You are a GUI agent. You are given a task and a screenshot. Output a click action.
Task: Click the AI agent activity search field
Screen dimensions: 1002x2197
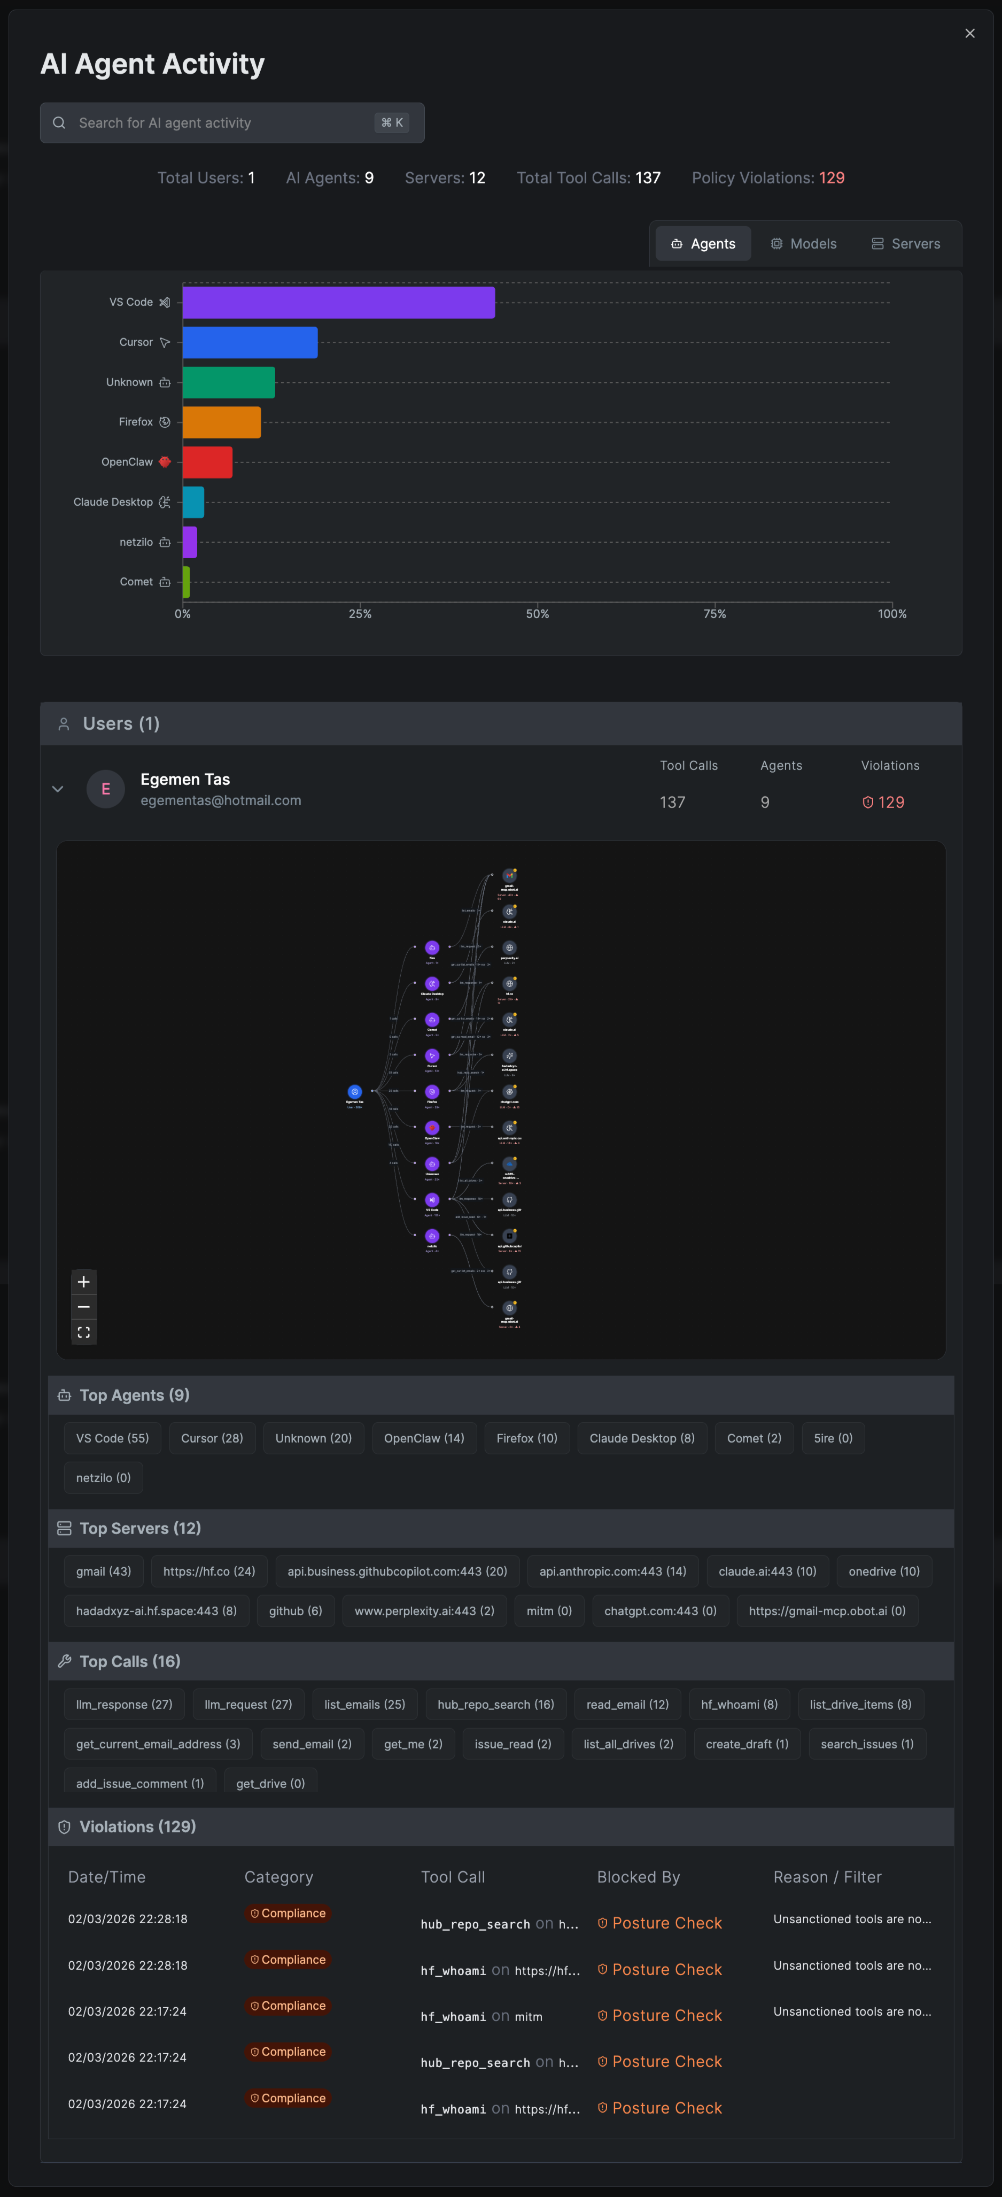(x=230, y=122)
